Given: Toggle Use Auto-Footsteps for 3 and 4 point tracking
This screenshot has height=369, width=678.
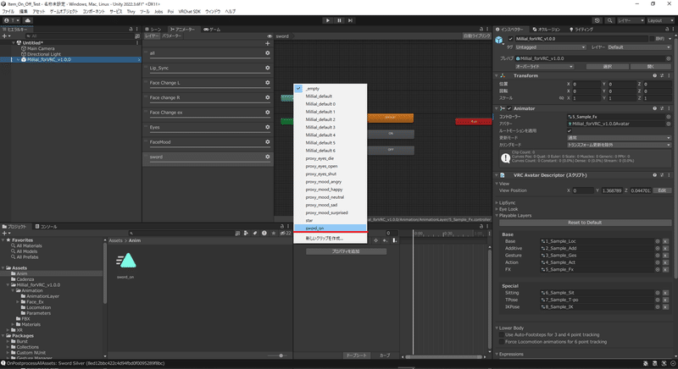Looking at the screenshot, I should pos(502,335).
